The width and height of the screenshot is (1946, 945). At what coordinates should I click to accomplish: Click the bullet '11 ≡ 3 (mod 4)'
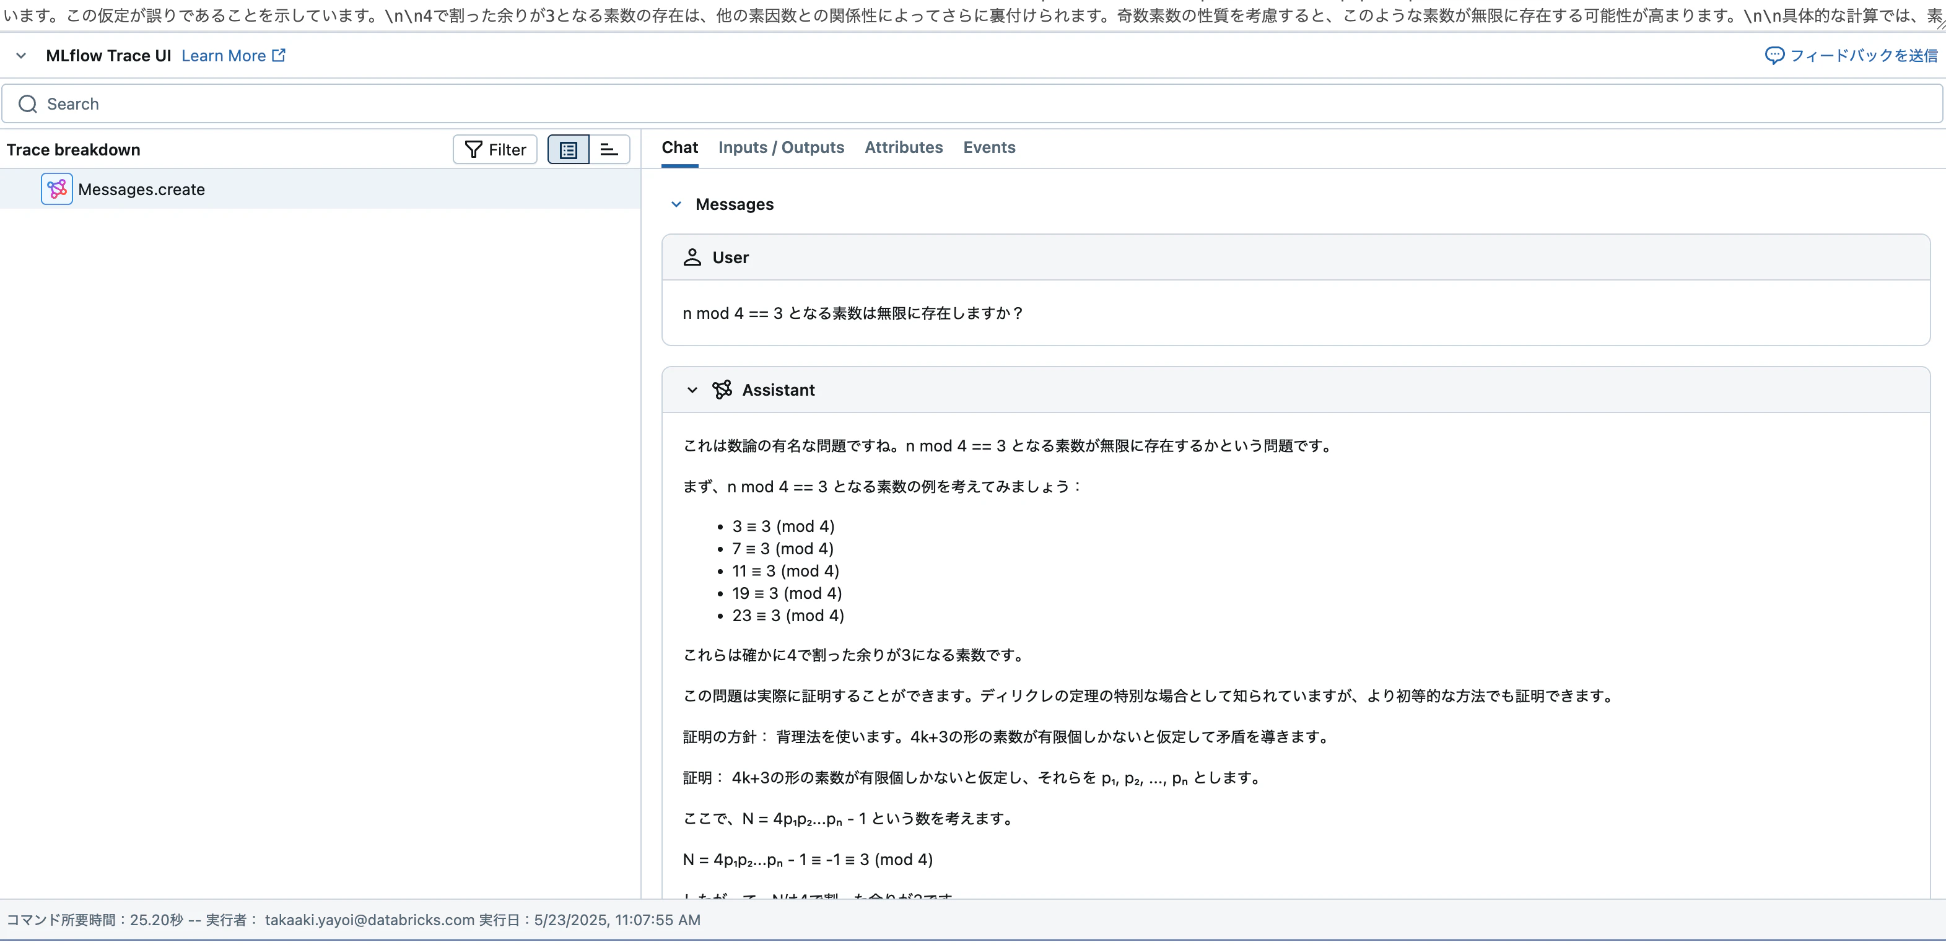point(786,571)
